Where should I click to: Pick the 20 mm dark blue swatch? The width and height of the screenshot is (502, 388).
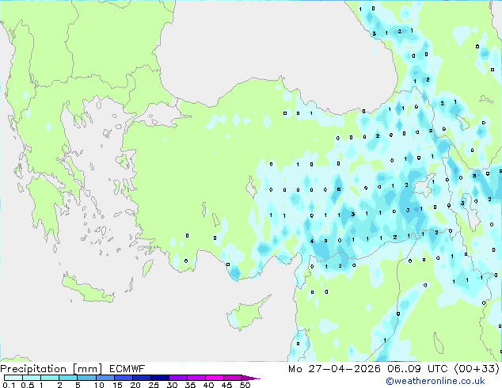pos(141,378)
